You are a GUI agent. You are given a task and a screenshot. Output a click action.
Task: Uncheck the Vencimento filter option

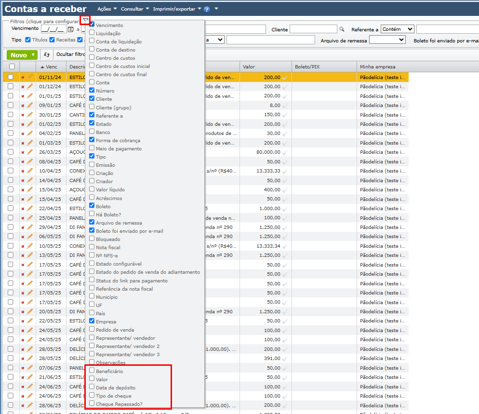(92, 24)
